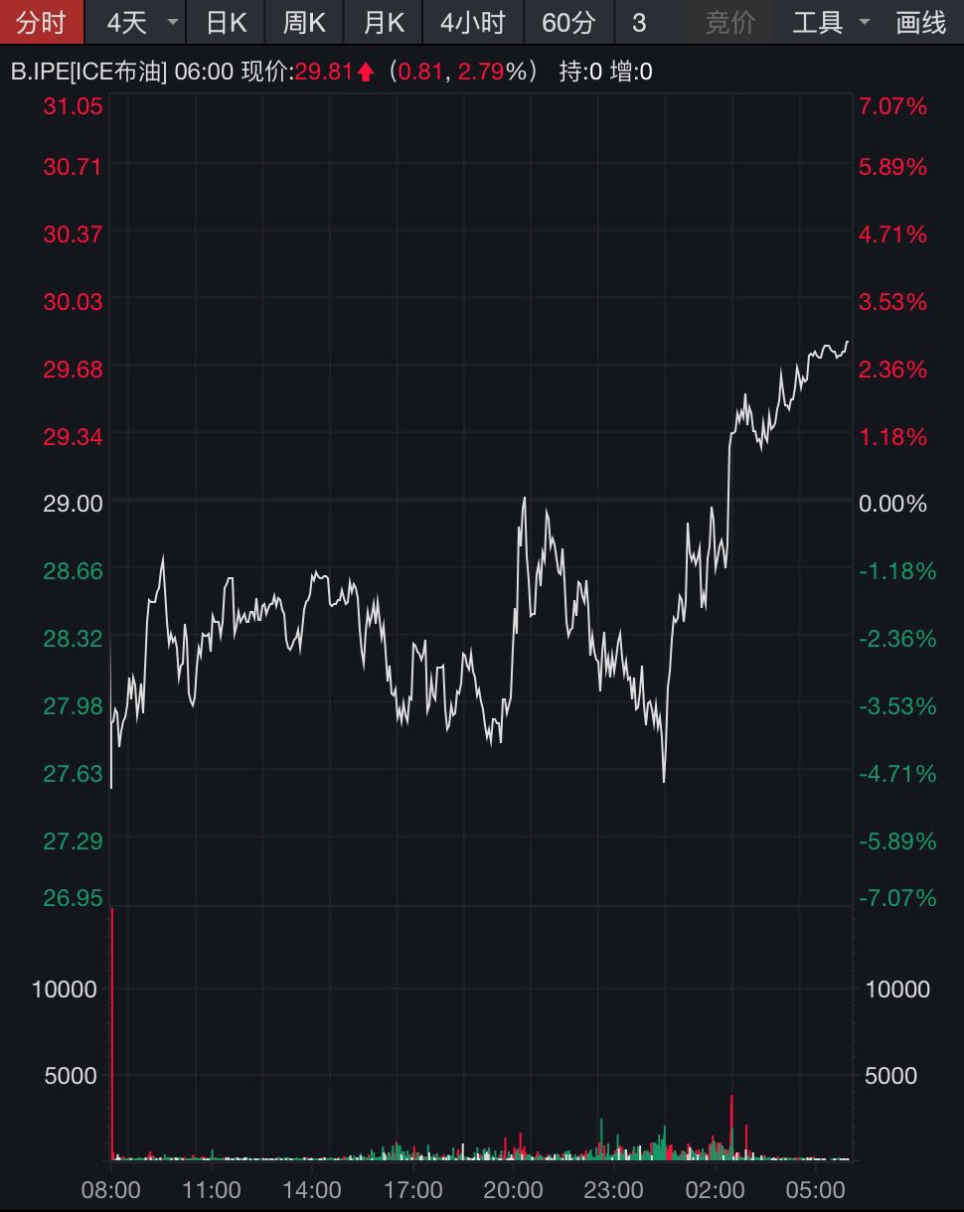Click the red price up-arrow icon
This screenshot has height=1212, width=964.
pyautogui.click(x=367, y=72)
